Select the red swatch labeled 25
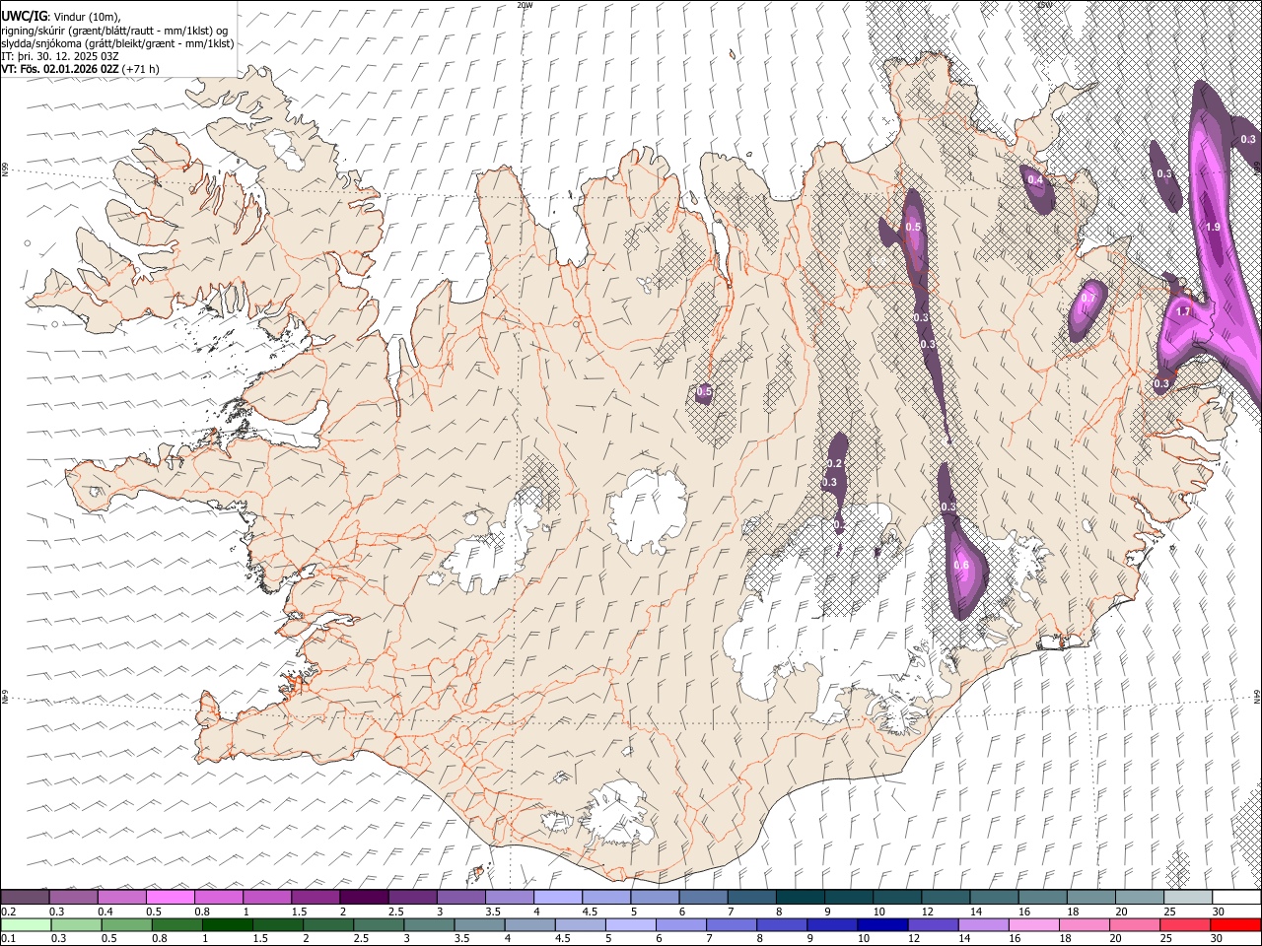The height and width of the screenshot is (946, 1262). [1184, 924]
